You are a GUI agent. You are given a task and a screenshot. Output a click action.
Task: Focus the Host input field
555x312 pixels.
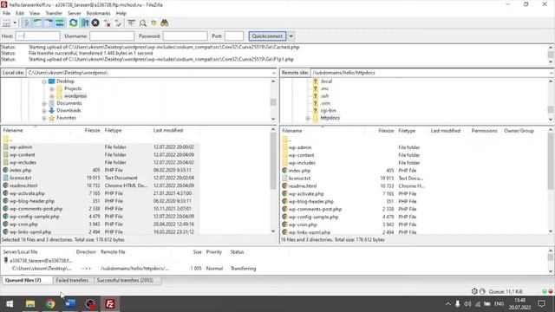38,36
